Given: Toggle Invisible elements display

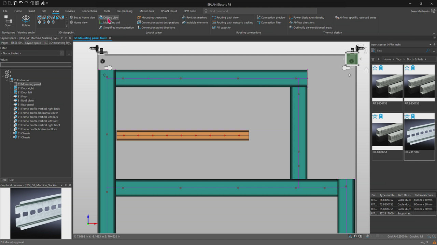Looking at the screenshot, I should point(195,22).
